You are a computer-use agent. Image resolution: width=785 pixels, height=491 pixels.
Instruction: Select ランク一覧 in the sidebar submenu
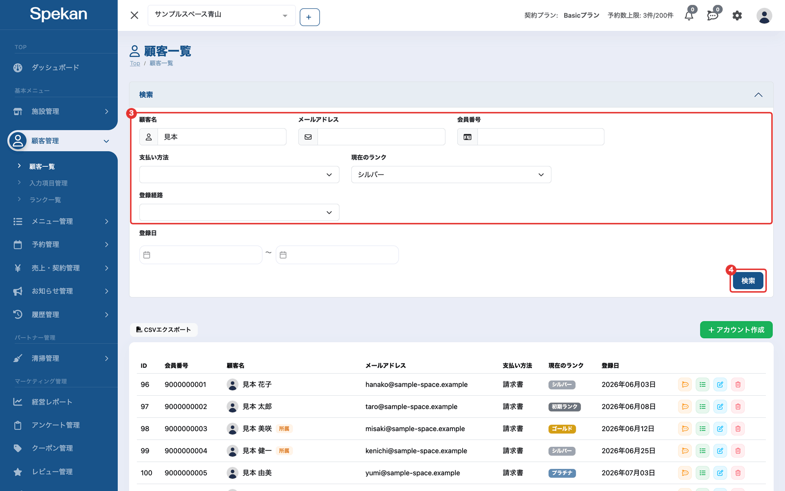[45, 200]
